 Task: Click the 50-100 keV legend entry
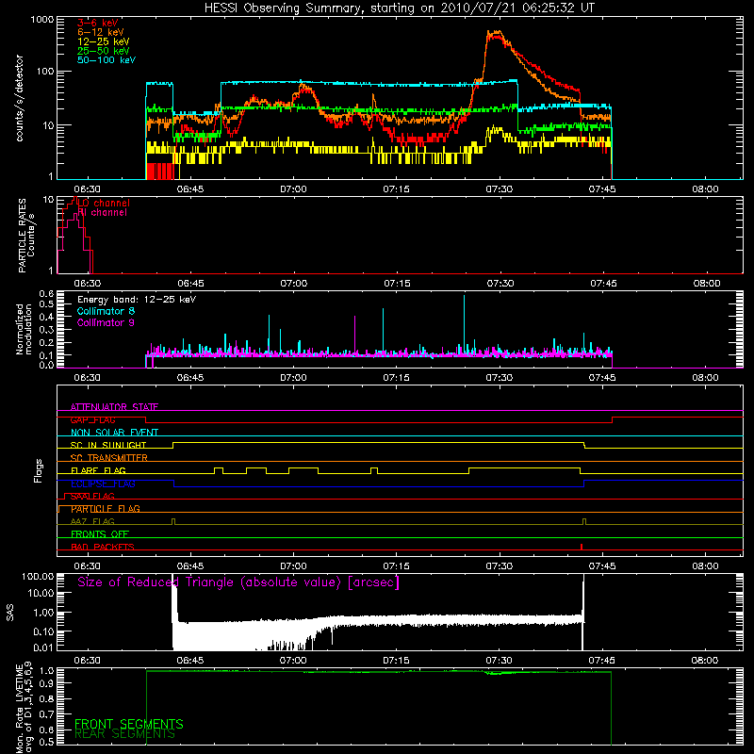point(107,60)
